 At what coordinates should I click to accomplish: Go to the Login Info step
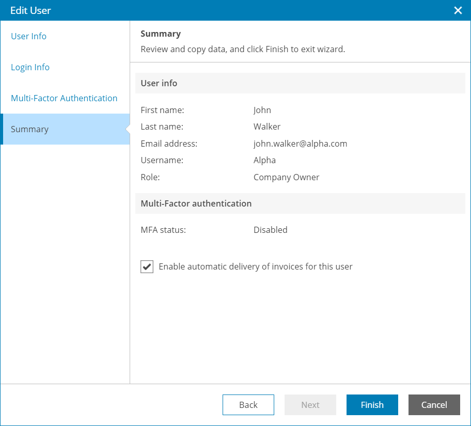(x=30, y=67)
